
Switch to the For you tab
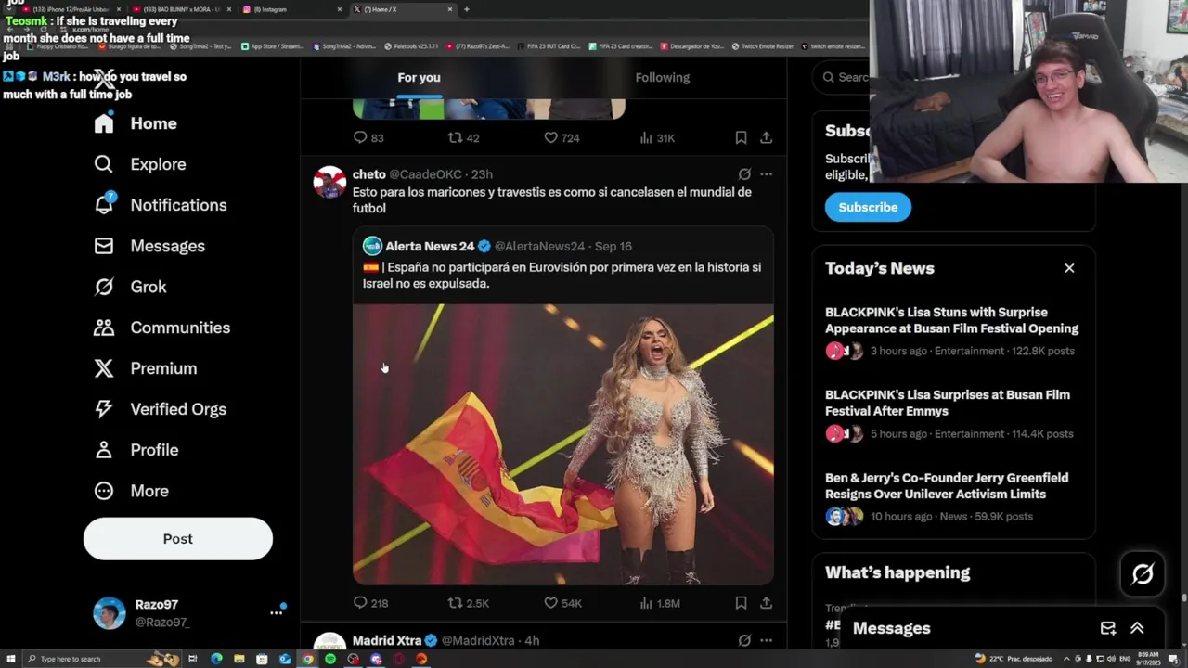pos(419,77)
